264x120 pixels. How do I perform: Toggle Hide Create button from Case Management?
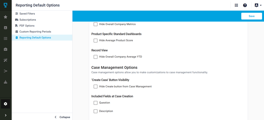tap(95, 87)
